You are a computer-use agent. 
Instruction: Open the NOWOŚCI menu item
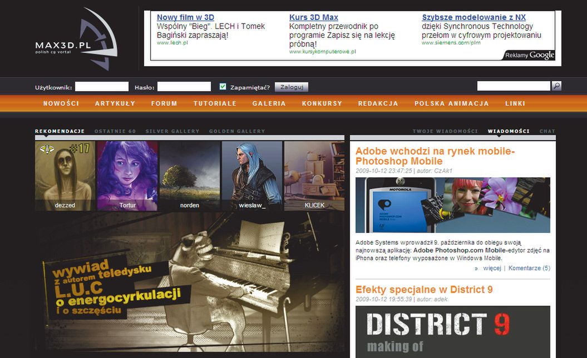pyautogui.click(x=61, y=103)
